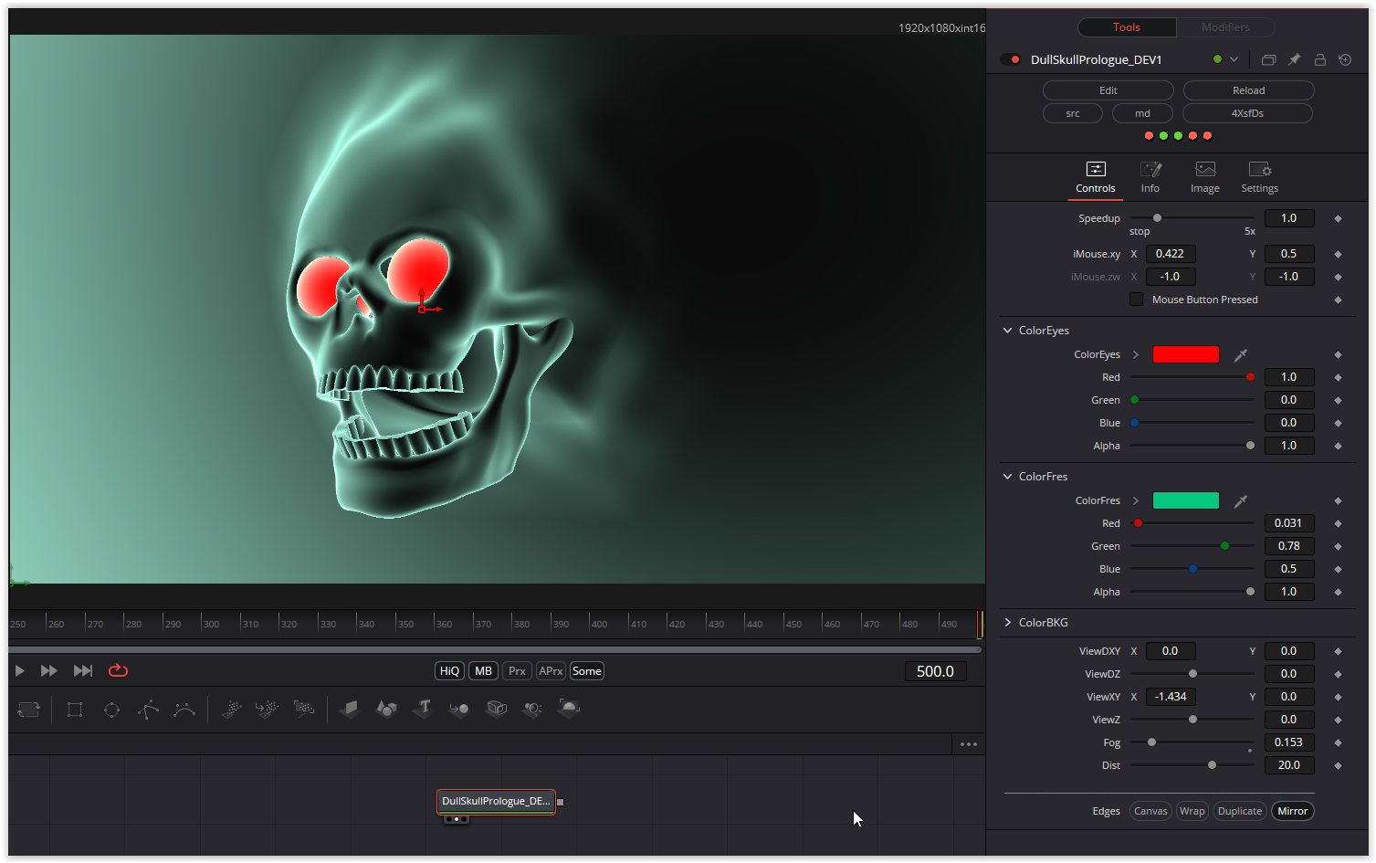This screenshot has height=863, width=1376.
Task: Set Edges to Mirror
Action: click(1292, 811)
